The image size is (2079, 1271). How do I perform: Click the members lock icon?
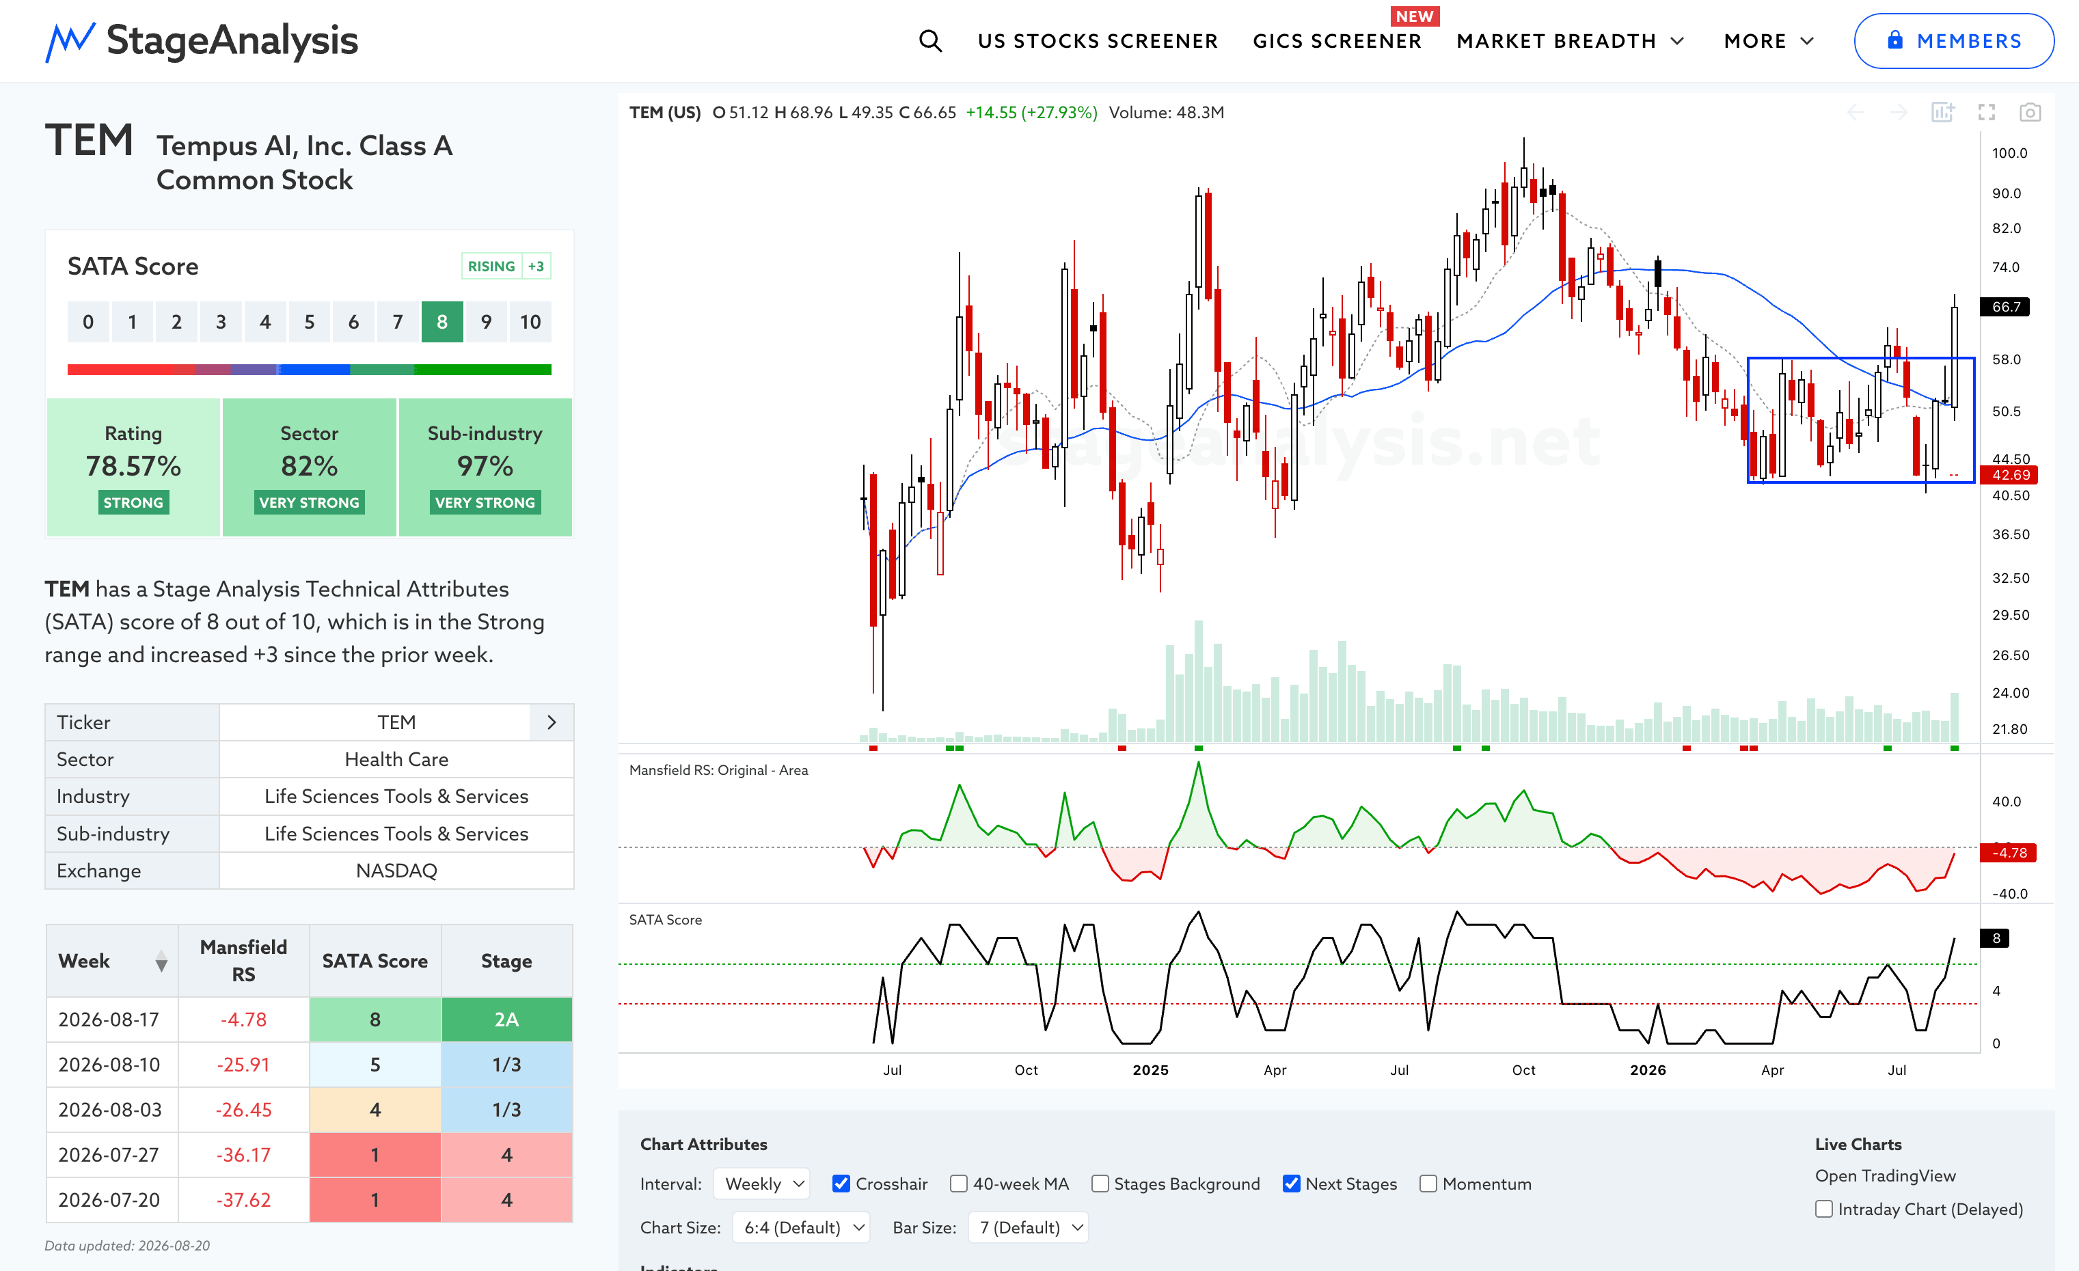(x=1895, y=40)
